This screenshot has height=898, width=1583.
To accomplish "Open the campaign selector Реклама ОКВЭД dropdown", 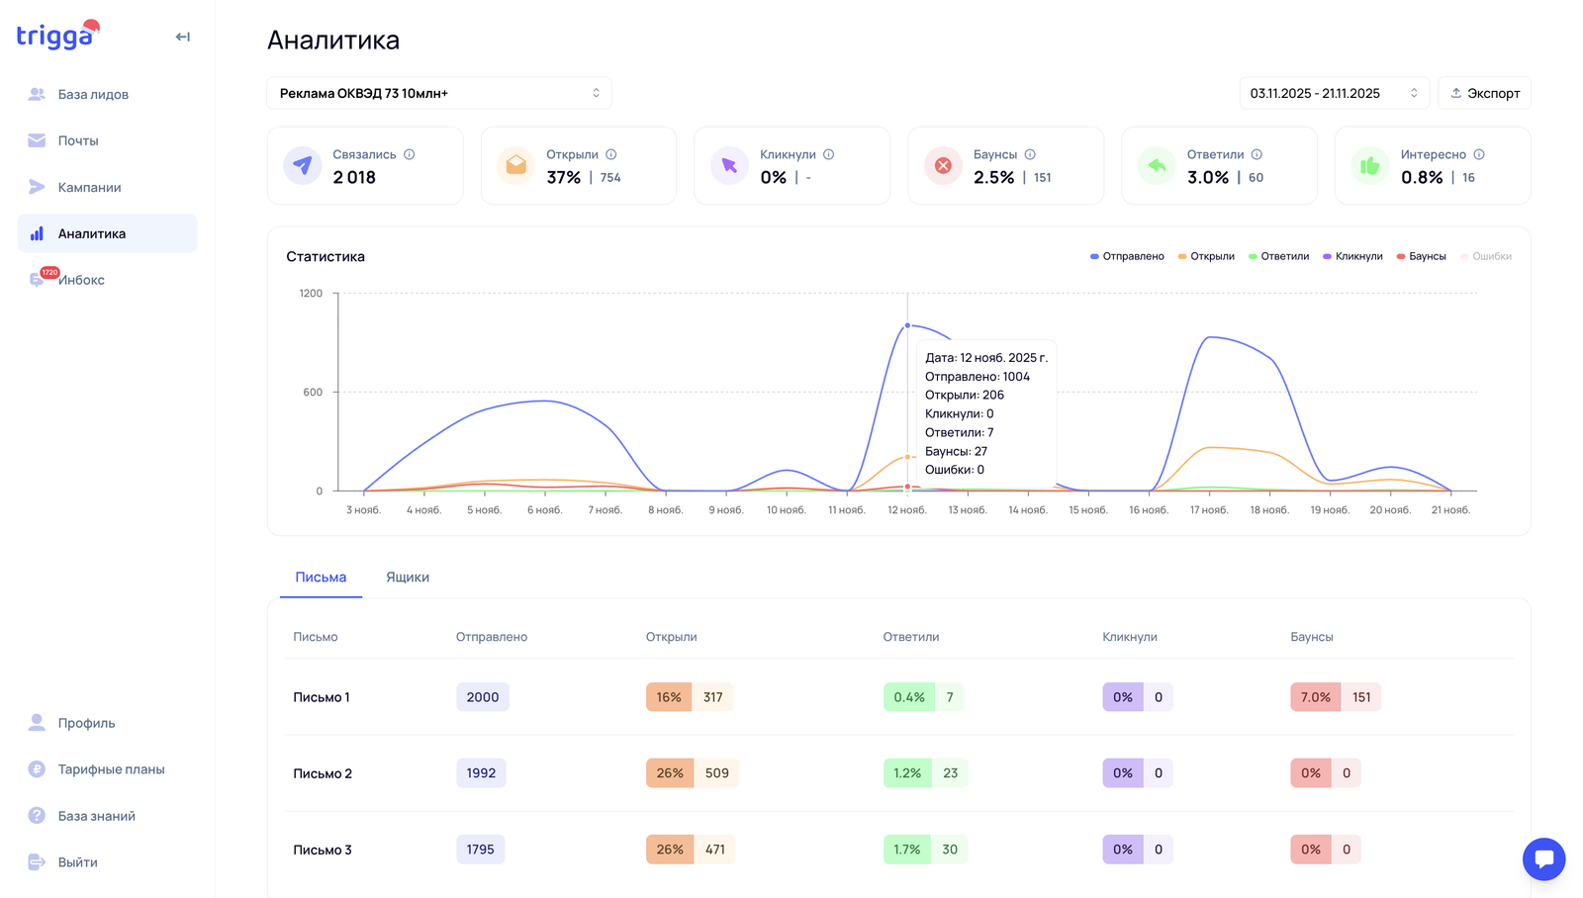I will tap(438, 93).
